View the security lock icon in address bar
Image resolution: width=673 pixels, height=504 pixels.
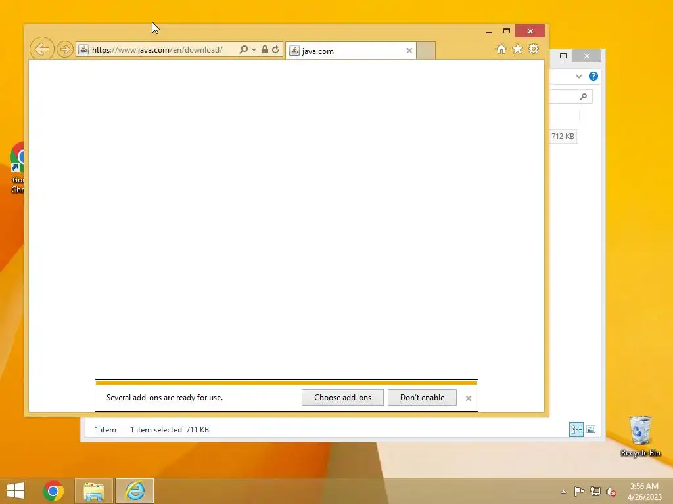[265, 49]
